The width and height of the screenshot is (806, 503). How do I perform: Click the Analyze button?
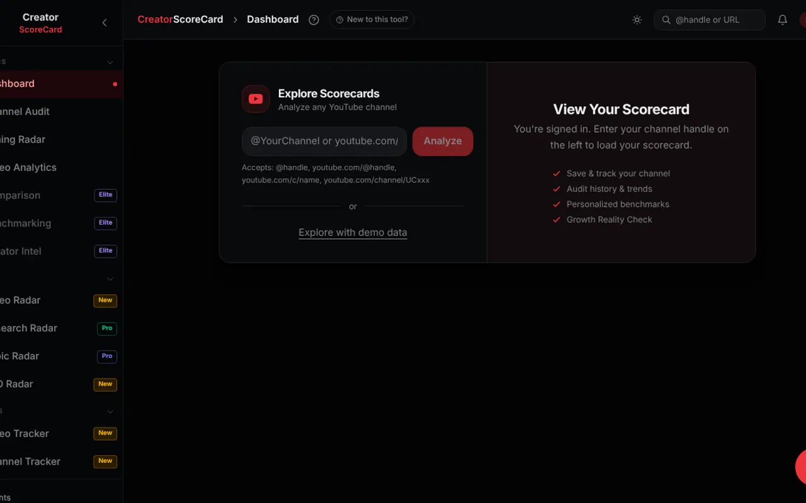coord(443,141)
